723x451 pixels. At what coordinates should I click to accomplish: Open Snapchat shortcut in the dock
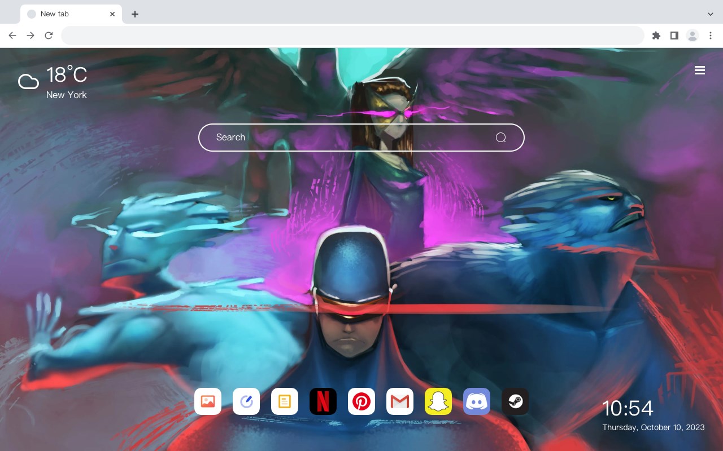[438, 401]
